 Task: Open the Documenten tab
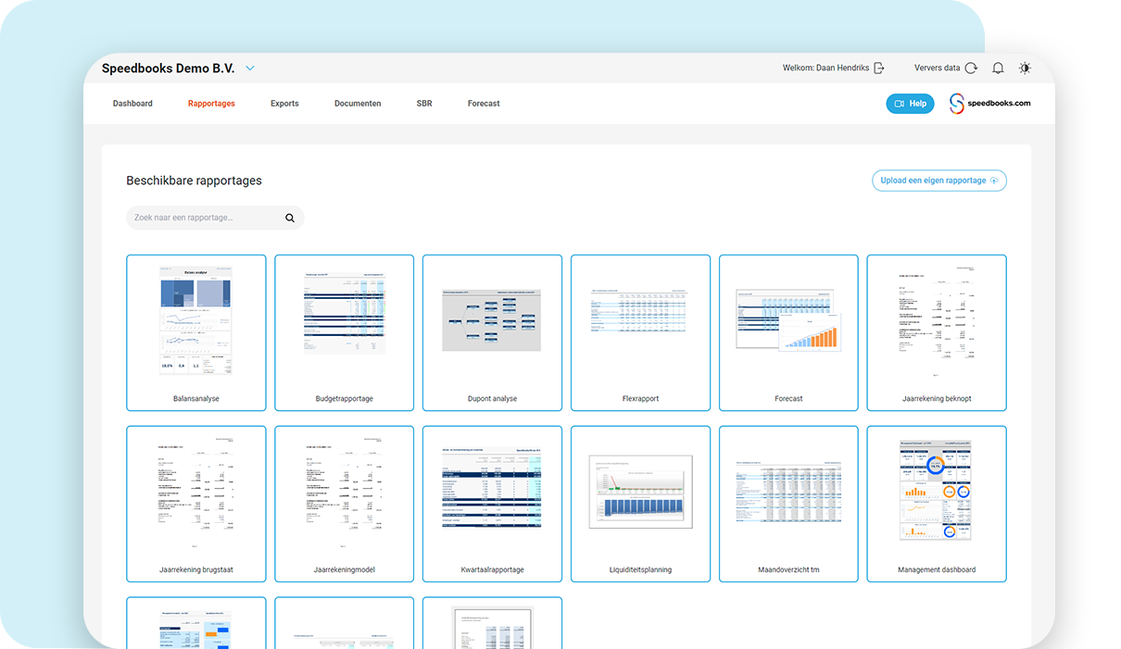tap(358, 104)
